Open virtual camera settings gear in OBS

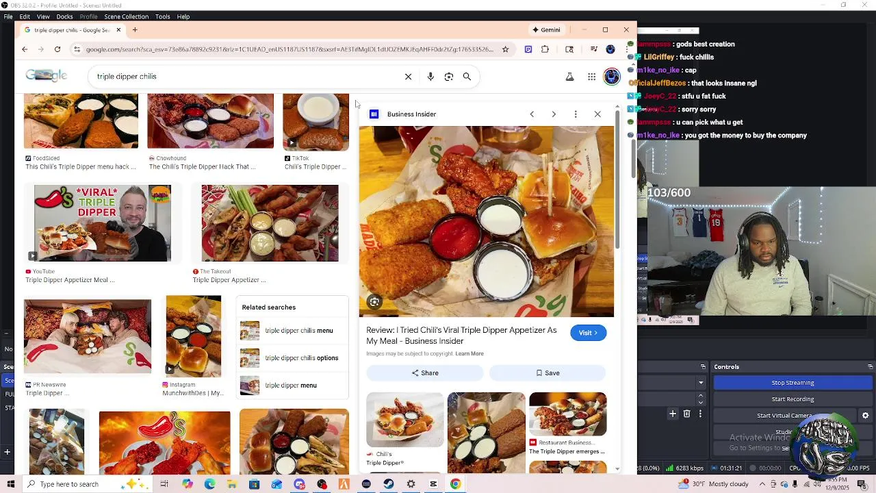pos(866,416)
